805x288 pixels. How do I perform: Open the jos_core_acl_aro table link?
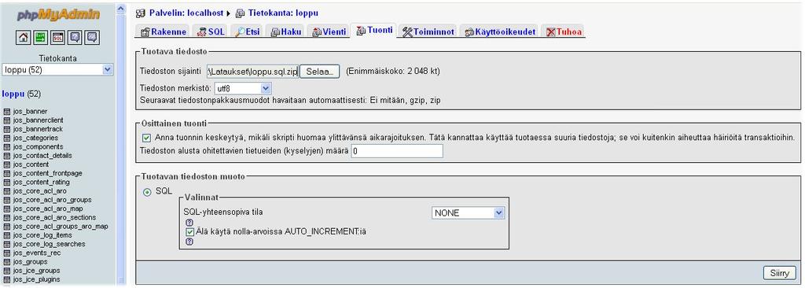point(39,191)
